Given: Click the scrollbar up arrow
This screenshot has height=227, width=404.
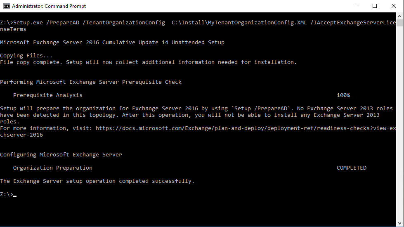Looking at the screenshot, I should click(x=400, y=16).
